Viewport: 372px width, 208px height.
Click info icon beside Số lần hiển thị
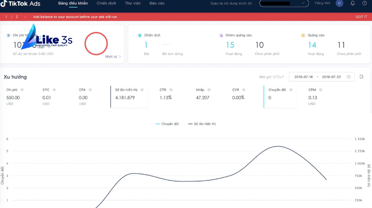click(142, 90)
